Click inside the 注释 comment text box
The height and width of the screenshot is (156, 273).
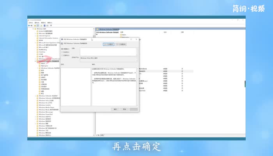[108, 52]
